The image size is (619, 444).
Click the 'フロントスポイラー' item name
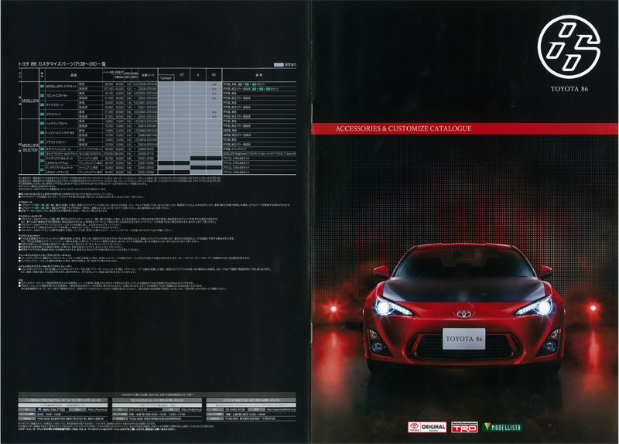56,95
